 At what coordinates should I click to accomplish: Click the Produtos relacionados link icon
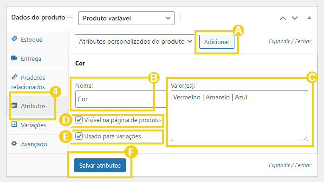point(14,77)
